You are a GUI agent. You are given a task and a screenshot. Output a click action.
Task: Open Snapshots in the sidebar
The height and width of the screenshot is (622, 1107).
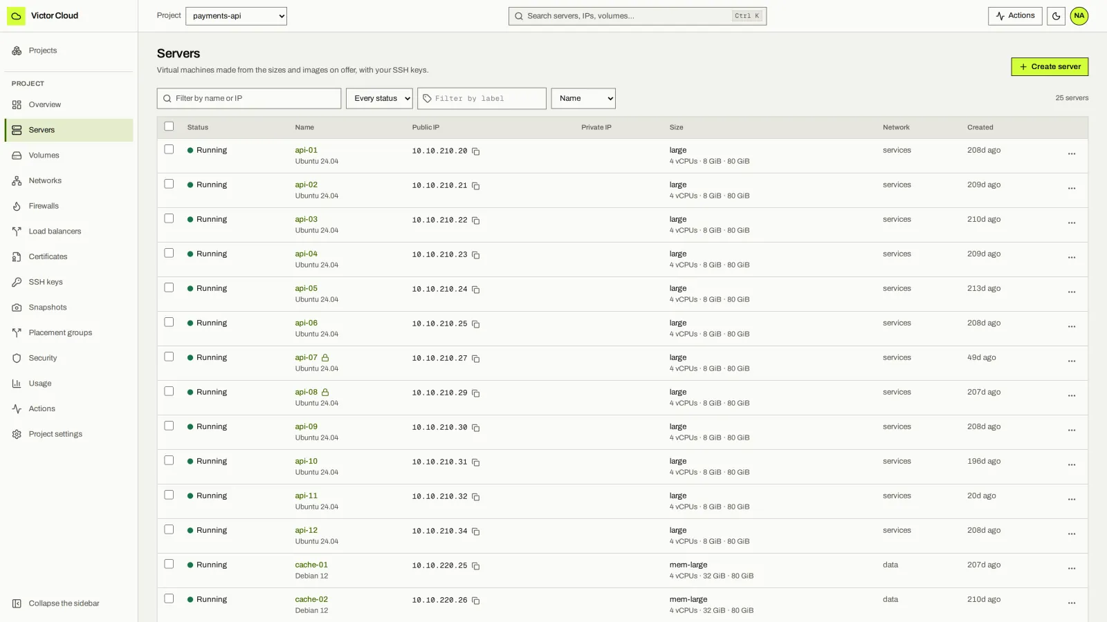pyautogui.click(x=68, y=308)
